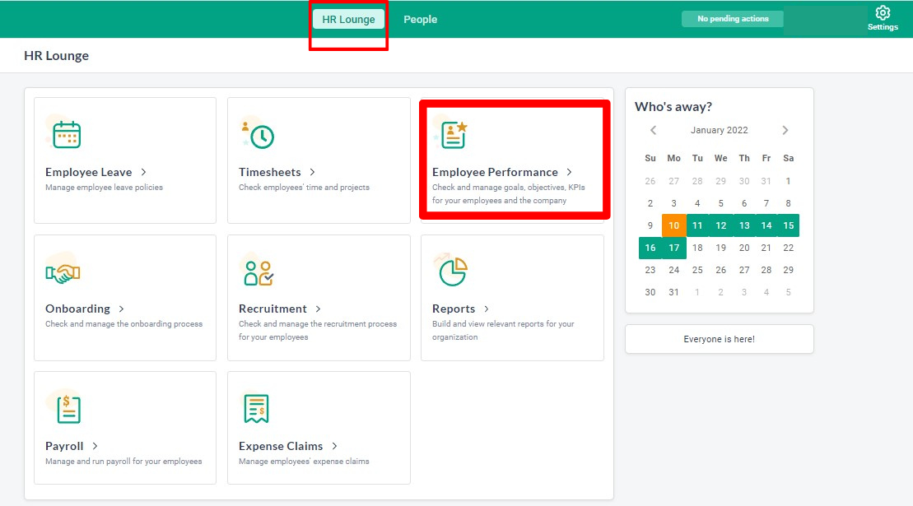
Task: Click the Payroll dollar document icon
Action: click(x=68, y=409)
